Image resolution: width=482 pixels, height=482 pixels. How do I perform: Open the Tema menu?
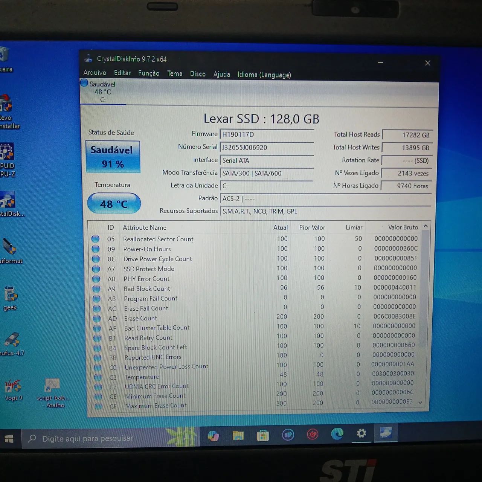coord(175,74)
